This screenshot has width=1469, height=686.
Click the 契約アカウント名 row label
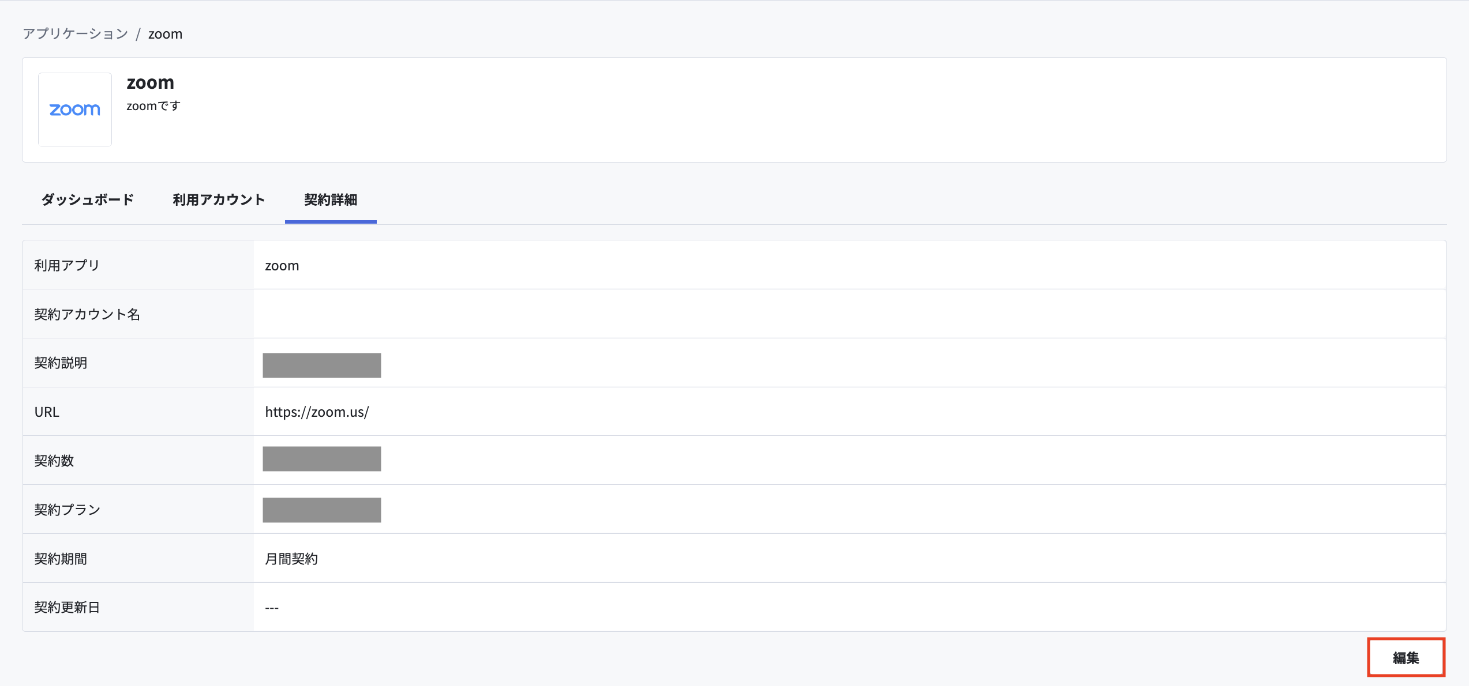[87, 314]
